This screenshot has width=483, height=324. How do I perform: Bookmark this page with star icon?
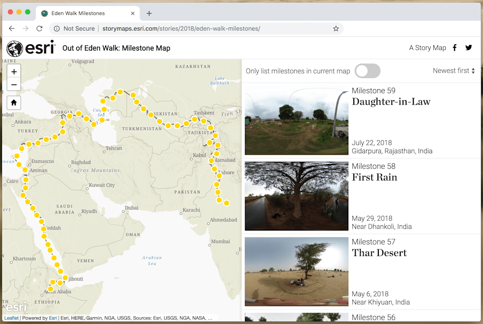pyautogui.click(x=336, y=29)
